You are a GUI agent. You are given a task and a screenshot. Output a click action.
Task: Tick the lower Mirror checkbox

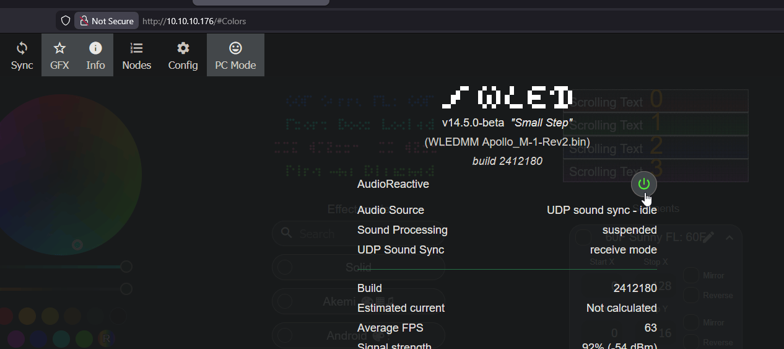pyautogui.click(x=691, y=323)
